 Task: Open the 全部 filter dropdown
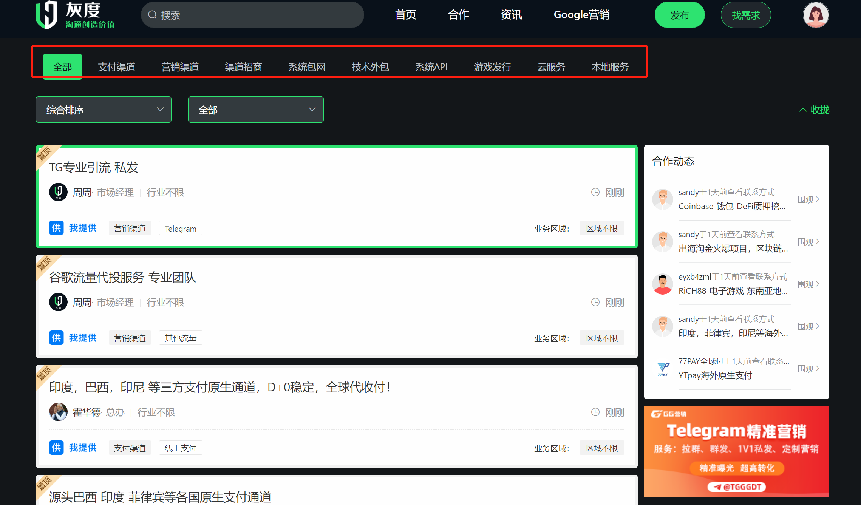point(256,110)
